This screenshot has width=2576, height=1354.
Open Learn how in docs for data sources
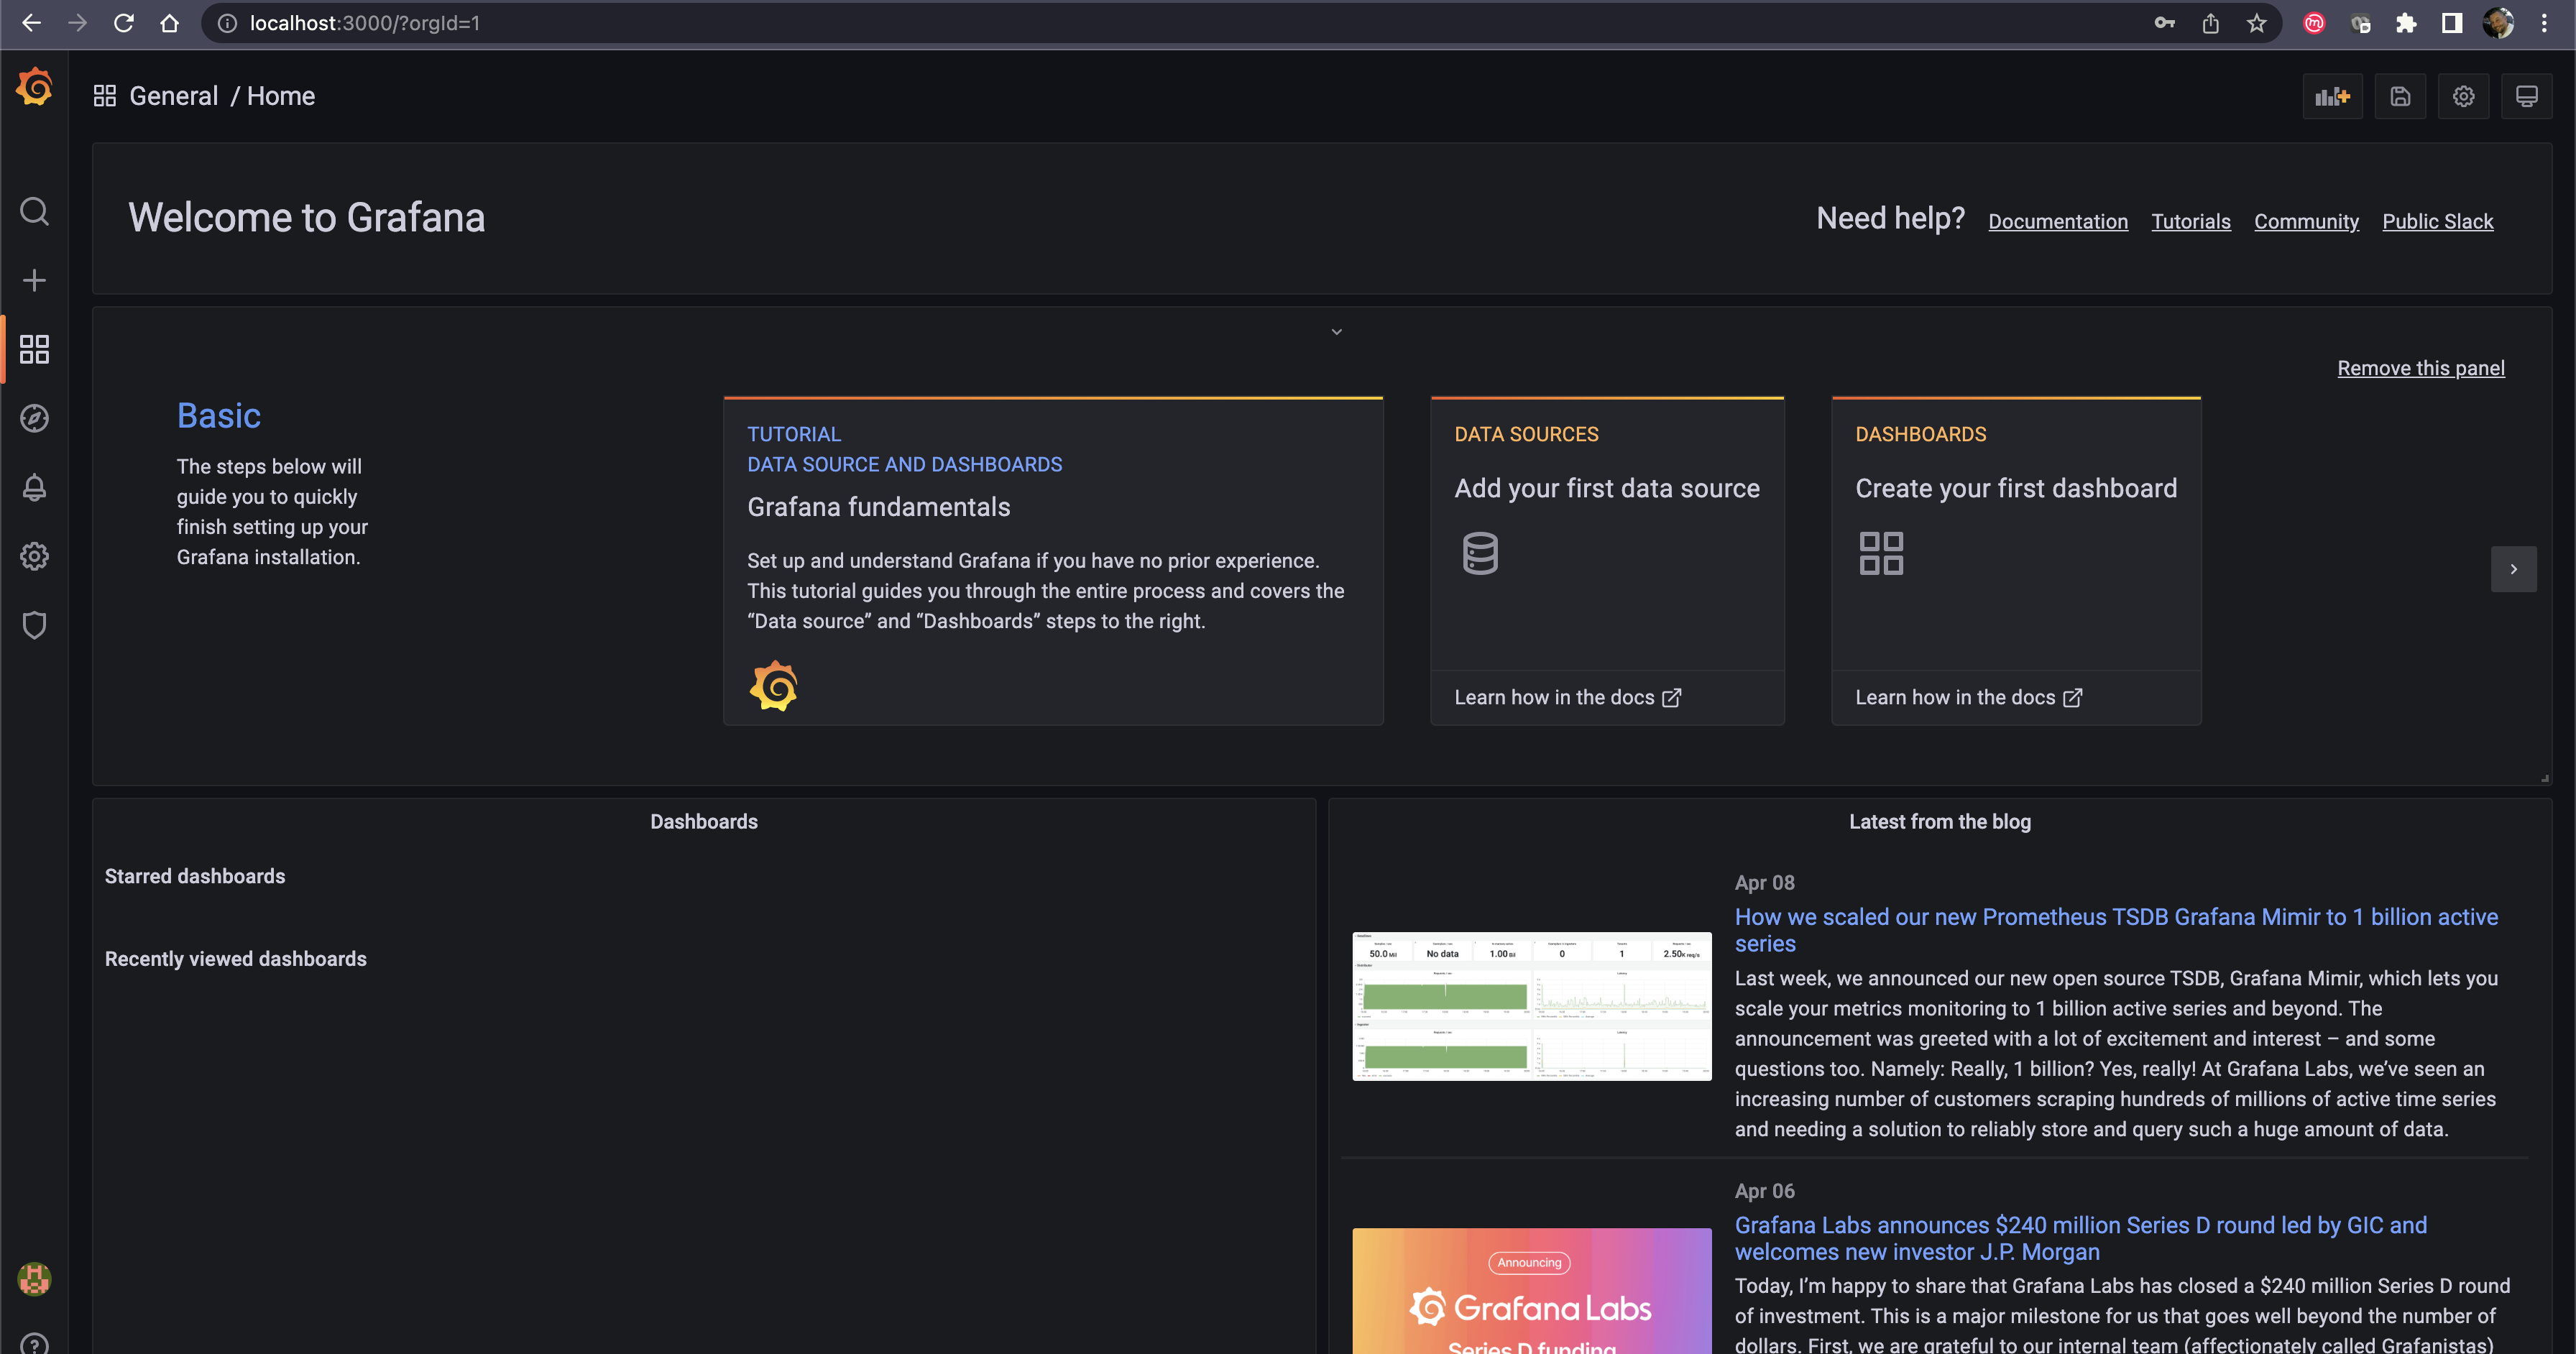click(x=1567, y=697)
